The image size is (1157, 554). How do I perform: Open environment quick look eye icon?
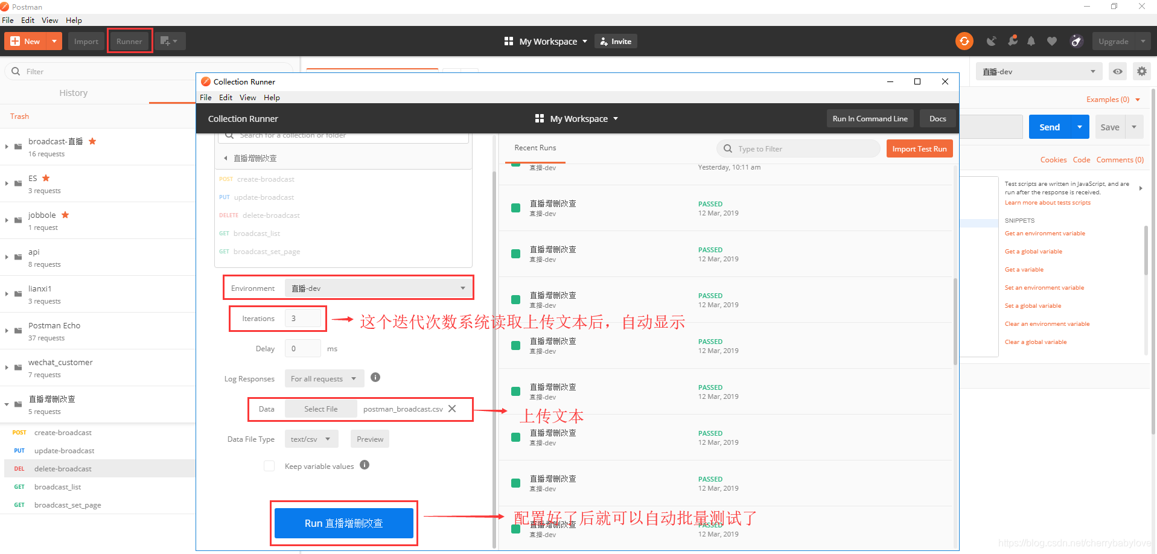1118,71
